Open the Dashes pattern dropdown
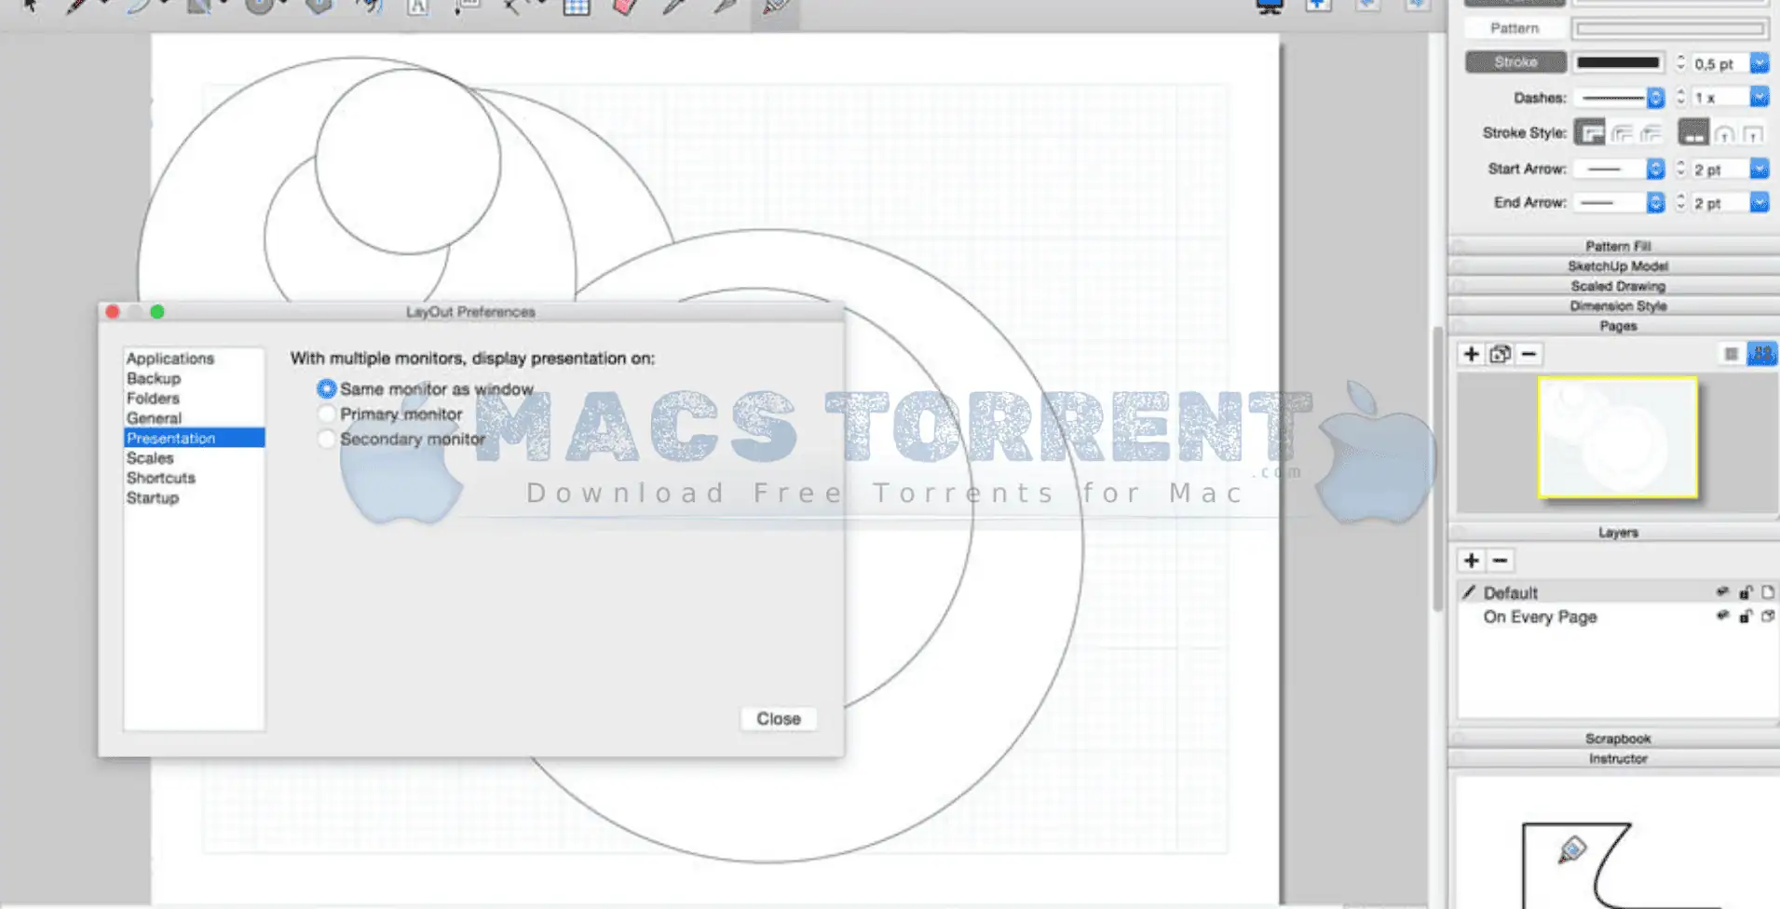 click(x=1655, y=98)
